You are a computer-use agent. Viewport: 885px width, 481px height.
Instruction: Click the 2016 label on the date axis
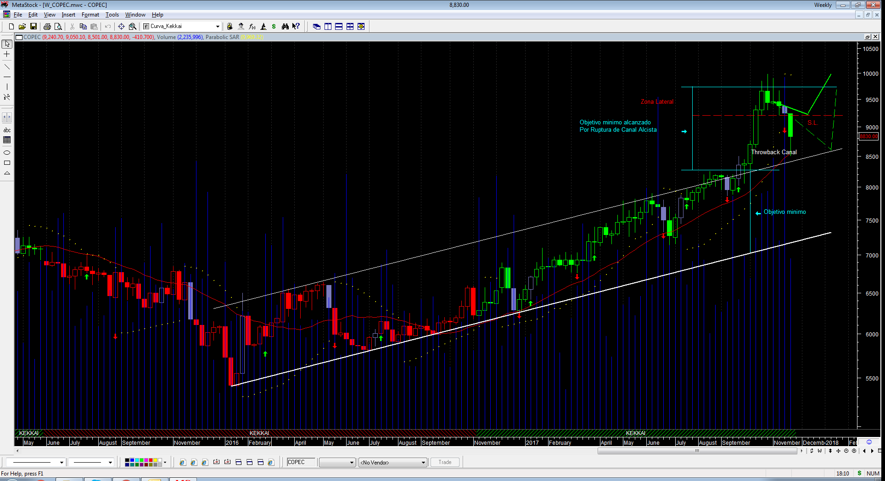(232, 442)
